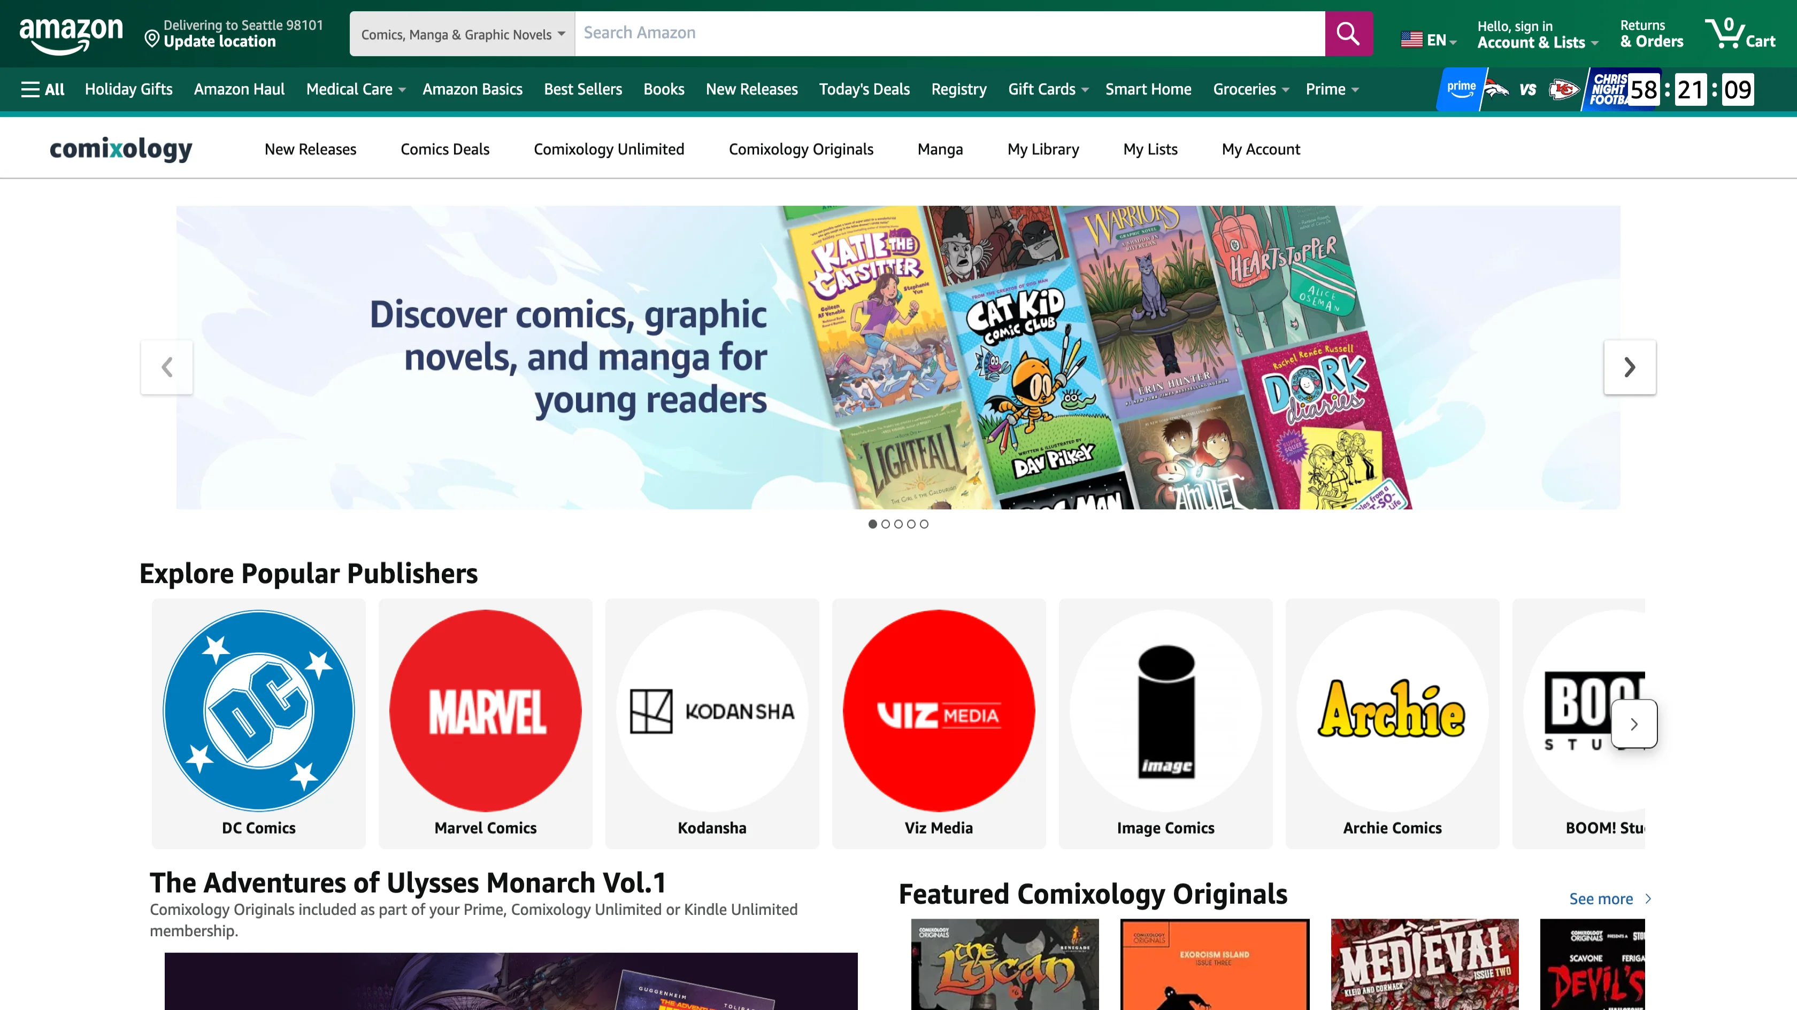Select the third carousel pagination dot

(898, 524)
